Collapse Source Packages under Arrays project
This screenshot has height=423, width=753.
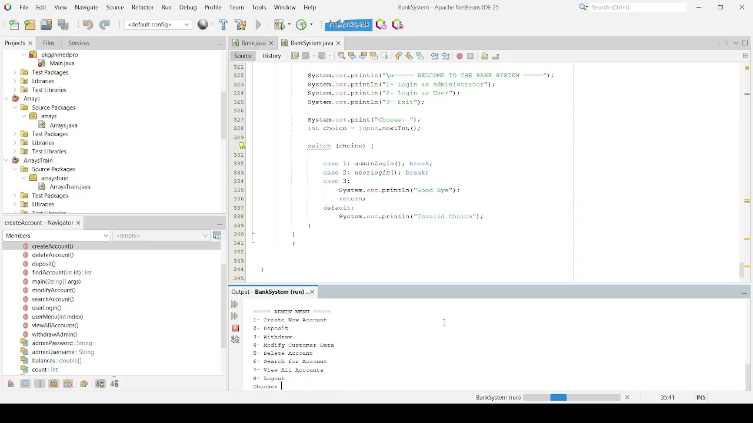coord(15,108)
